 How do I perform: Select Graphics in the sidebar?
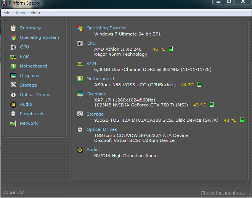(29, 76)
